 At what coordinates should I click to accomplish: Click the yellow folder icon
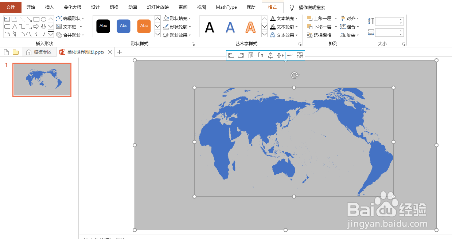(x=16, y=52)
